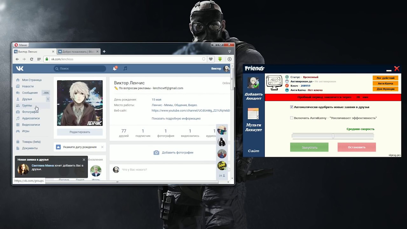Open the Opera Меню button
This screenshot has width=407, height=229.
click(x=21, y=45)
